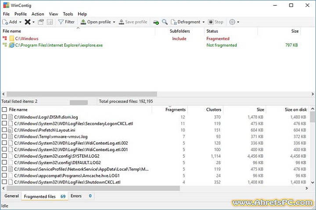
Task: Click the lower list vertical scrollbar thumb
Action: pyautogui.click(x=312, y=117)
